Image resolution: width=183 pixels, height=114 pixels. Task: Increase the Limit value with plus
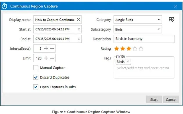[x=46, y=58]
